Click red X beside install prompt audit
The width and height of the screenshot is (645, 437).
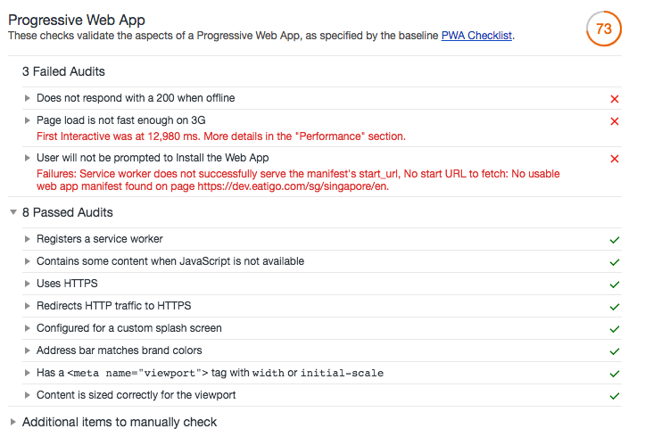coord(615,159)
